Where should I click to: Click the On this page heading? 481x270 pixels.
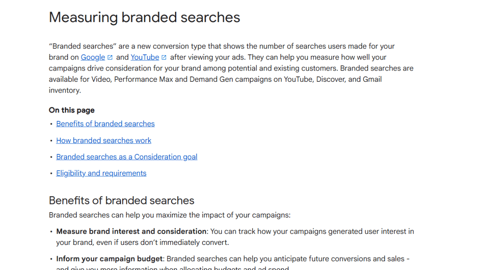71,110
